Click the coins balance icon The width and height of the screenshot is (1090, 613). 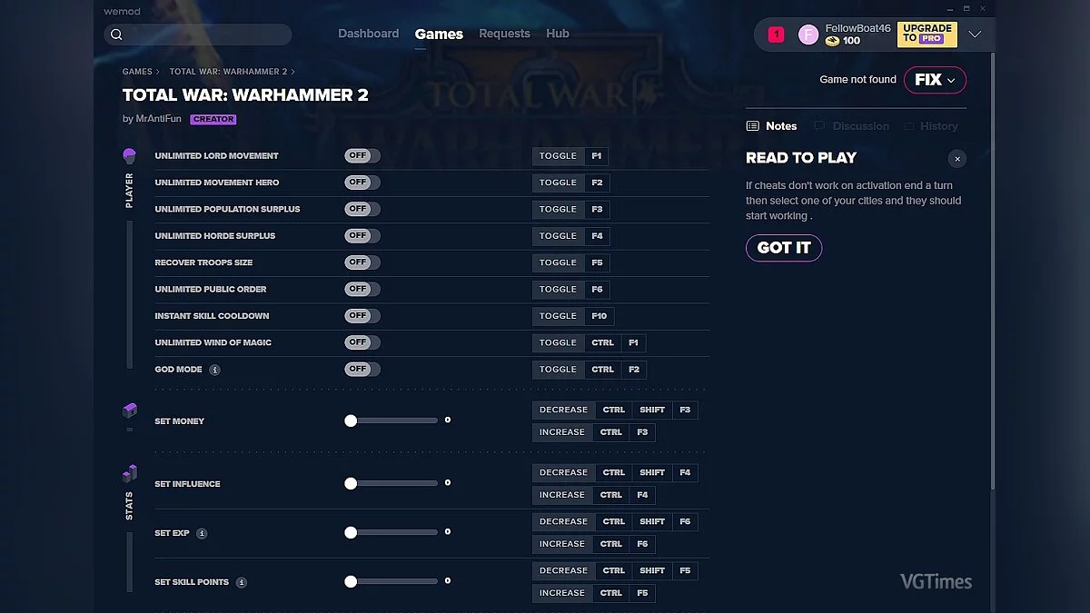[832, 41]
